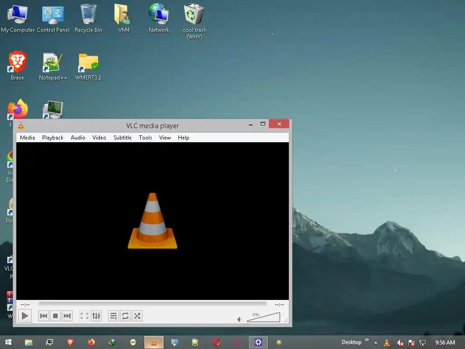Click the 9:56 AM clock
This screenshot has width=465, height=349.
(445, 343)
